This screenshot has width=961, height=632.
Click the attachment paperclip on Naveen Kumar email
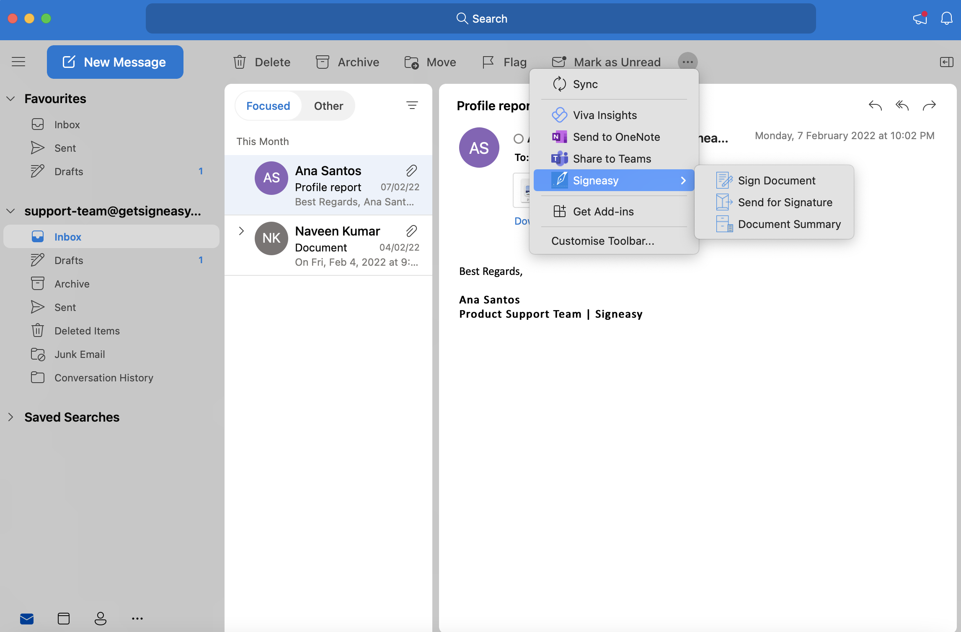411,231
